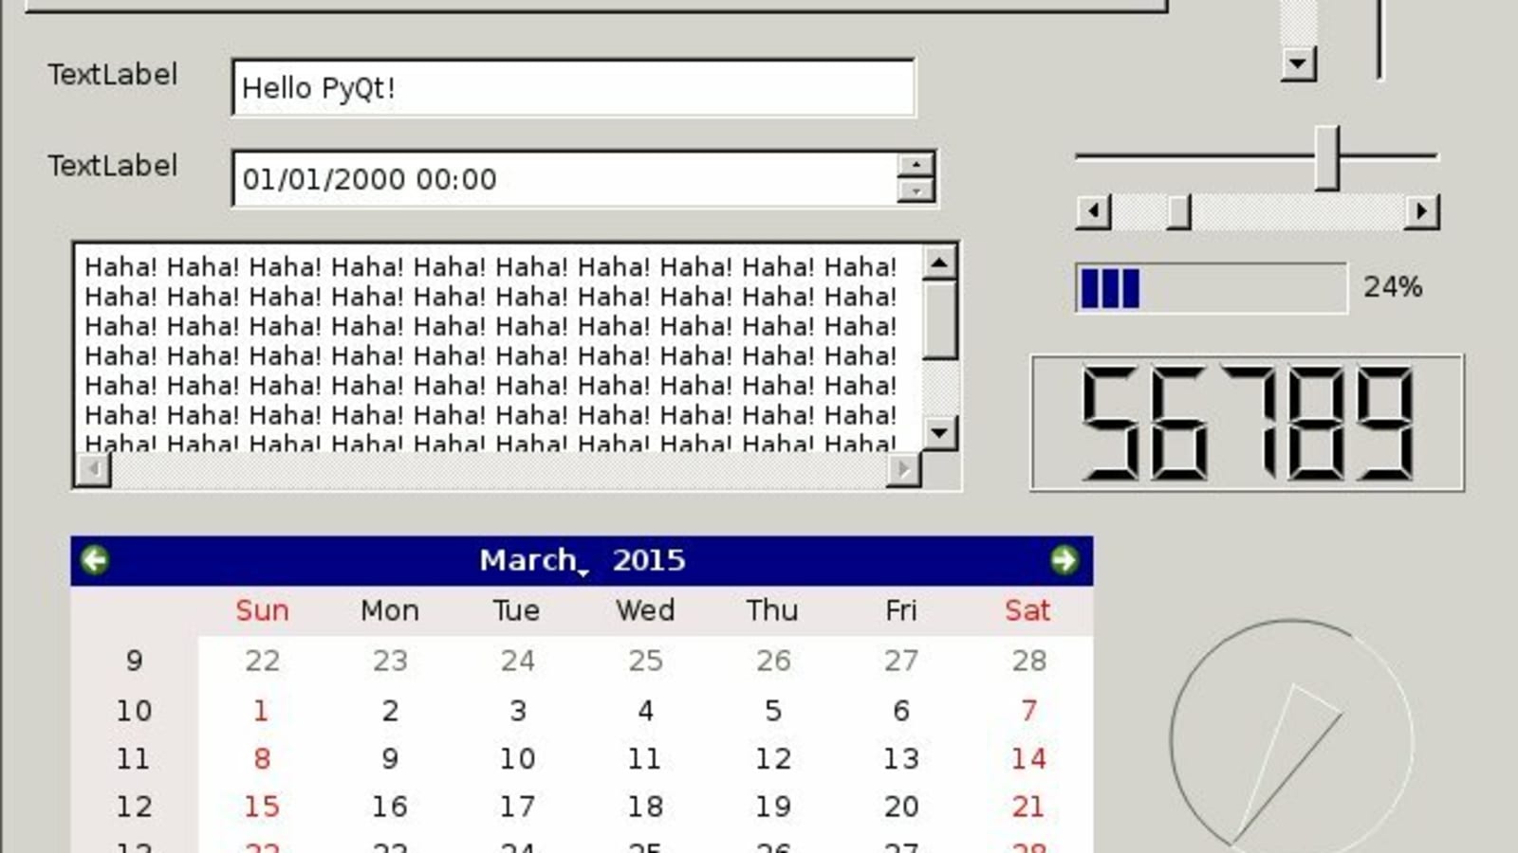
Task: Click text area scrollbar up arrow
Action: (939, 263)
